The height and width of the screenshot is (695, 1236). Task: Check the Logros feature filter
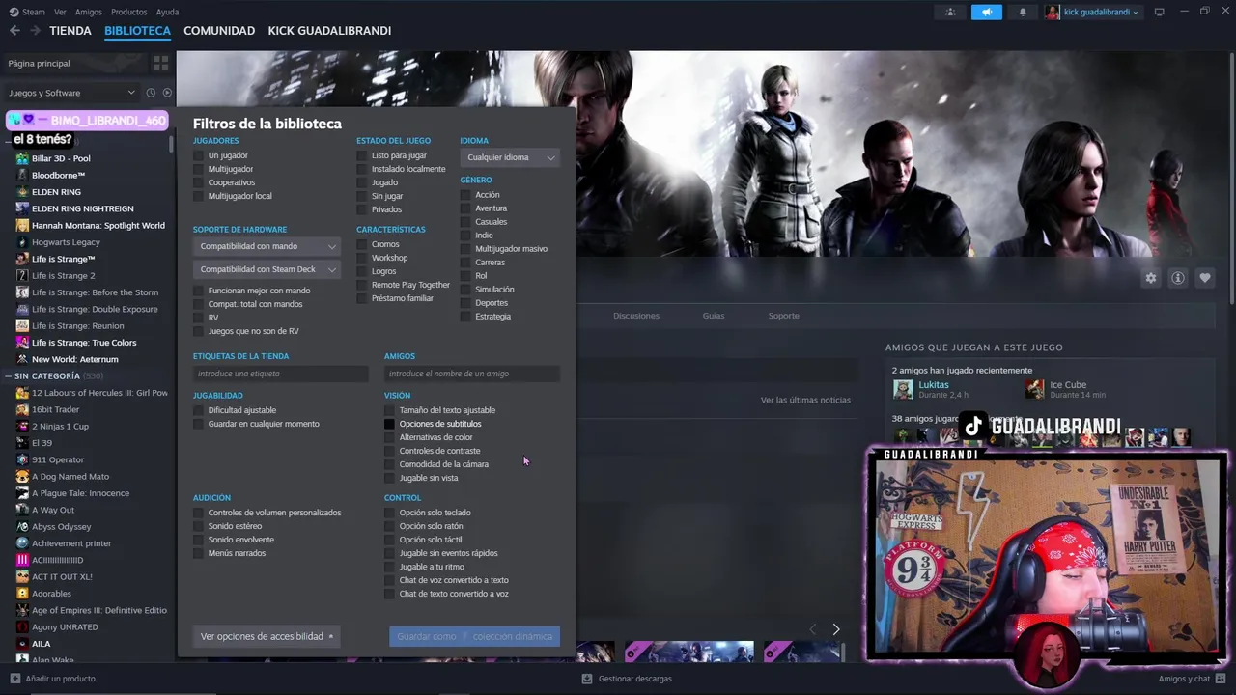[x=362, y=271]
